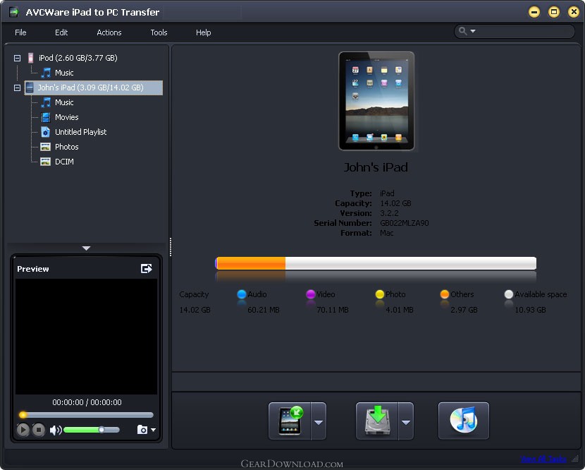This screenshot has height=470, width=585.
Task: Open the blue link in the status bar
Action: pos(543,459)
